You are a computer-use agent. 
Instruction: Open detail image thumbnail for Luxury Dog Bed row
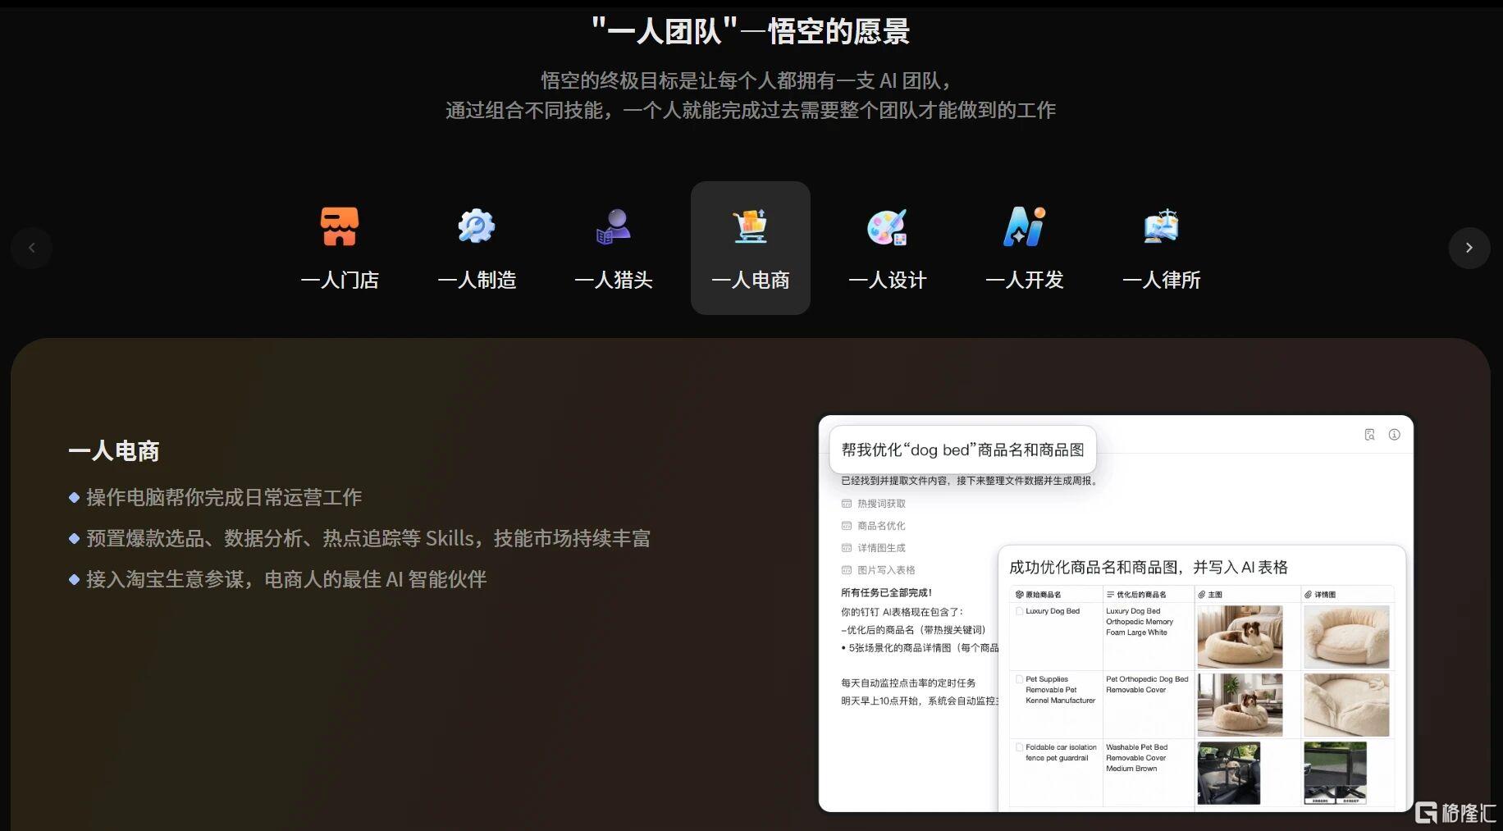(x=1346, y=637)
